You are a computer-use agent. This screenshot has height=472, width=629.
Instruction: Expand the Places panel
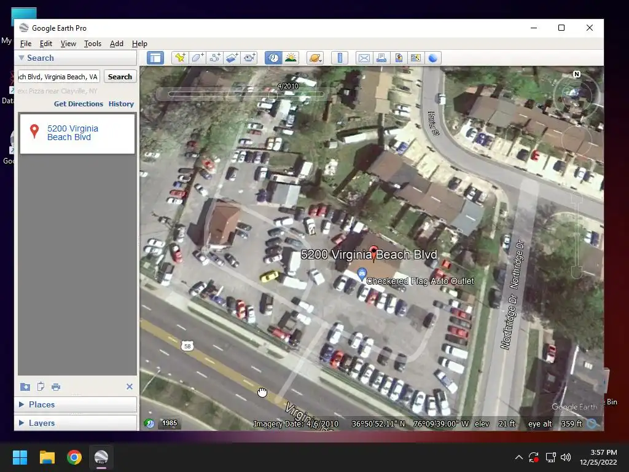pyautogui.click(x=21, y=404)
